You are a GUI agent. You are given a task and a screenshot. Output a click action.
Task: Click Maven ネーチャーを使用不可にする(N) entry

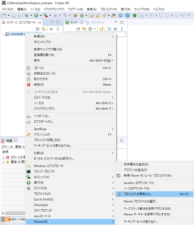[x=155, y=214]
